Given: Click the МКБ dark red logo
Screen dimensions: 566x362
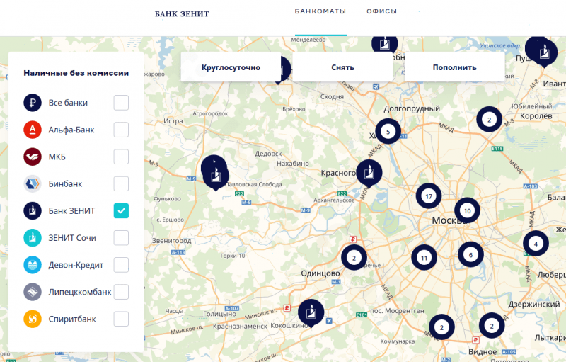Looking at the screenshot, I should [33, 157].
